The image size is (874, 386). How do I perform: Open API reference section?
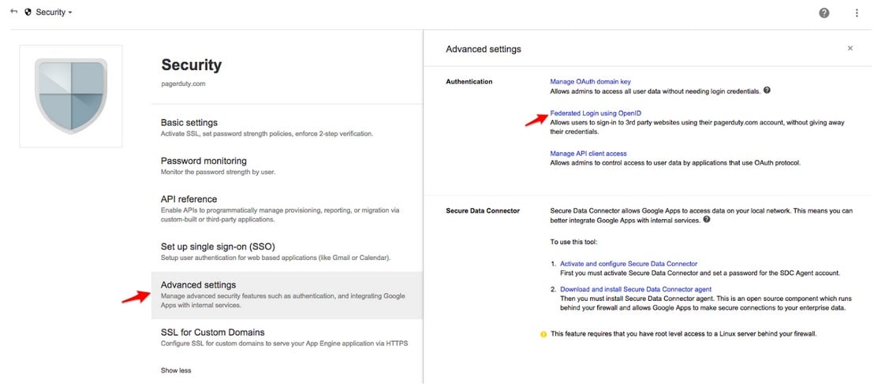pyautogui.click(x=189, y=199)
